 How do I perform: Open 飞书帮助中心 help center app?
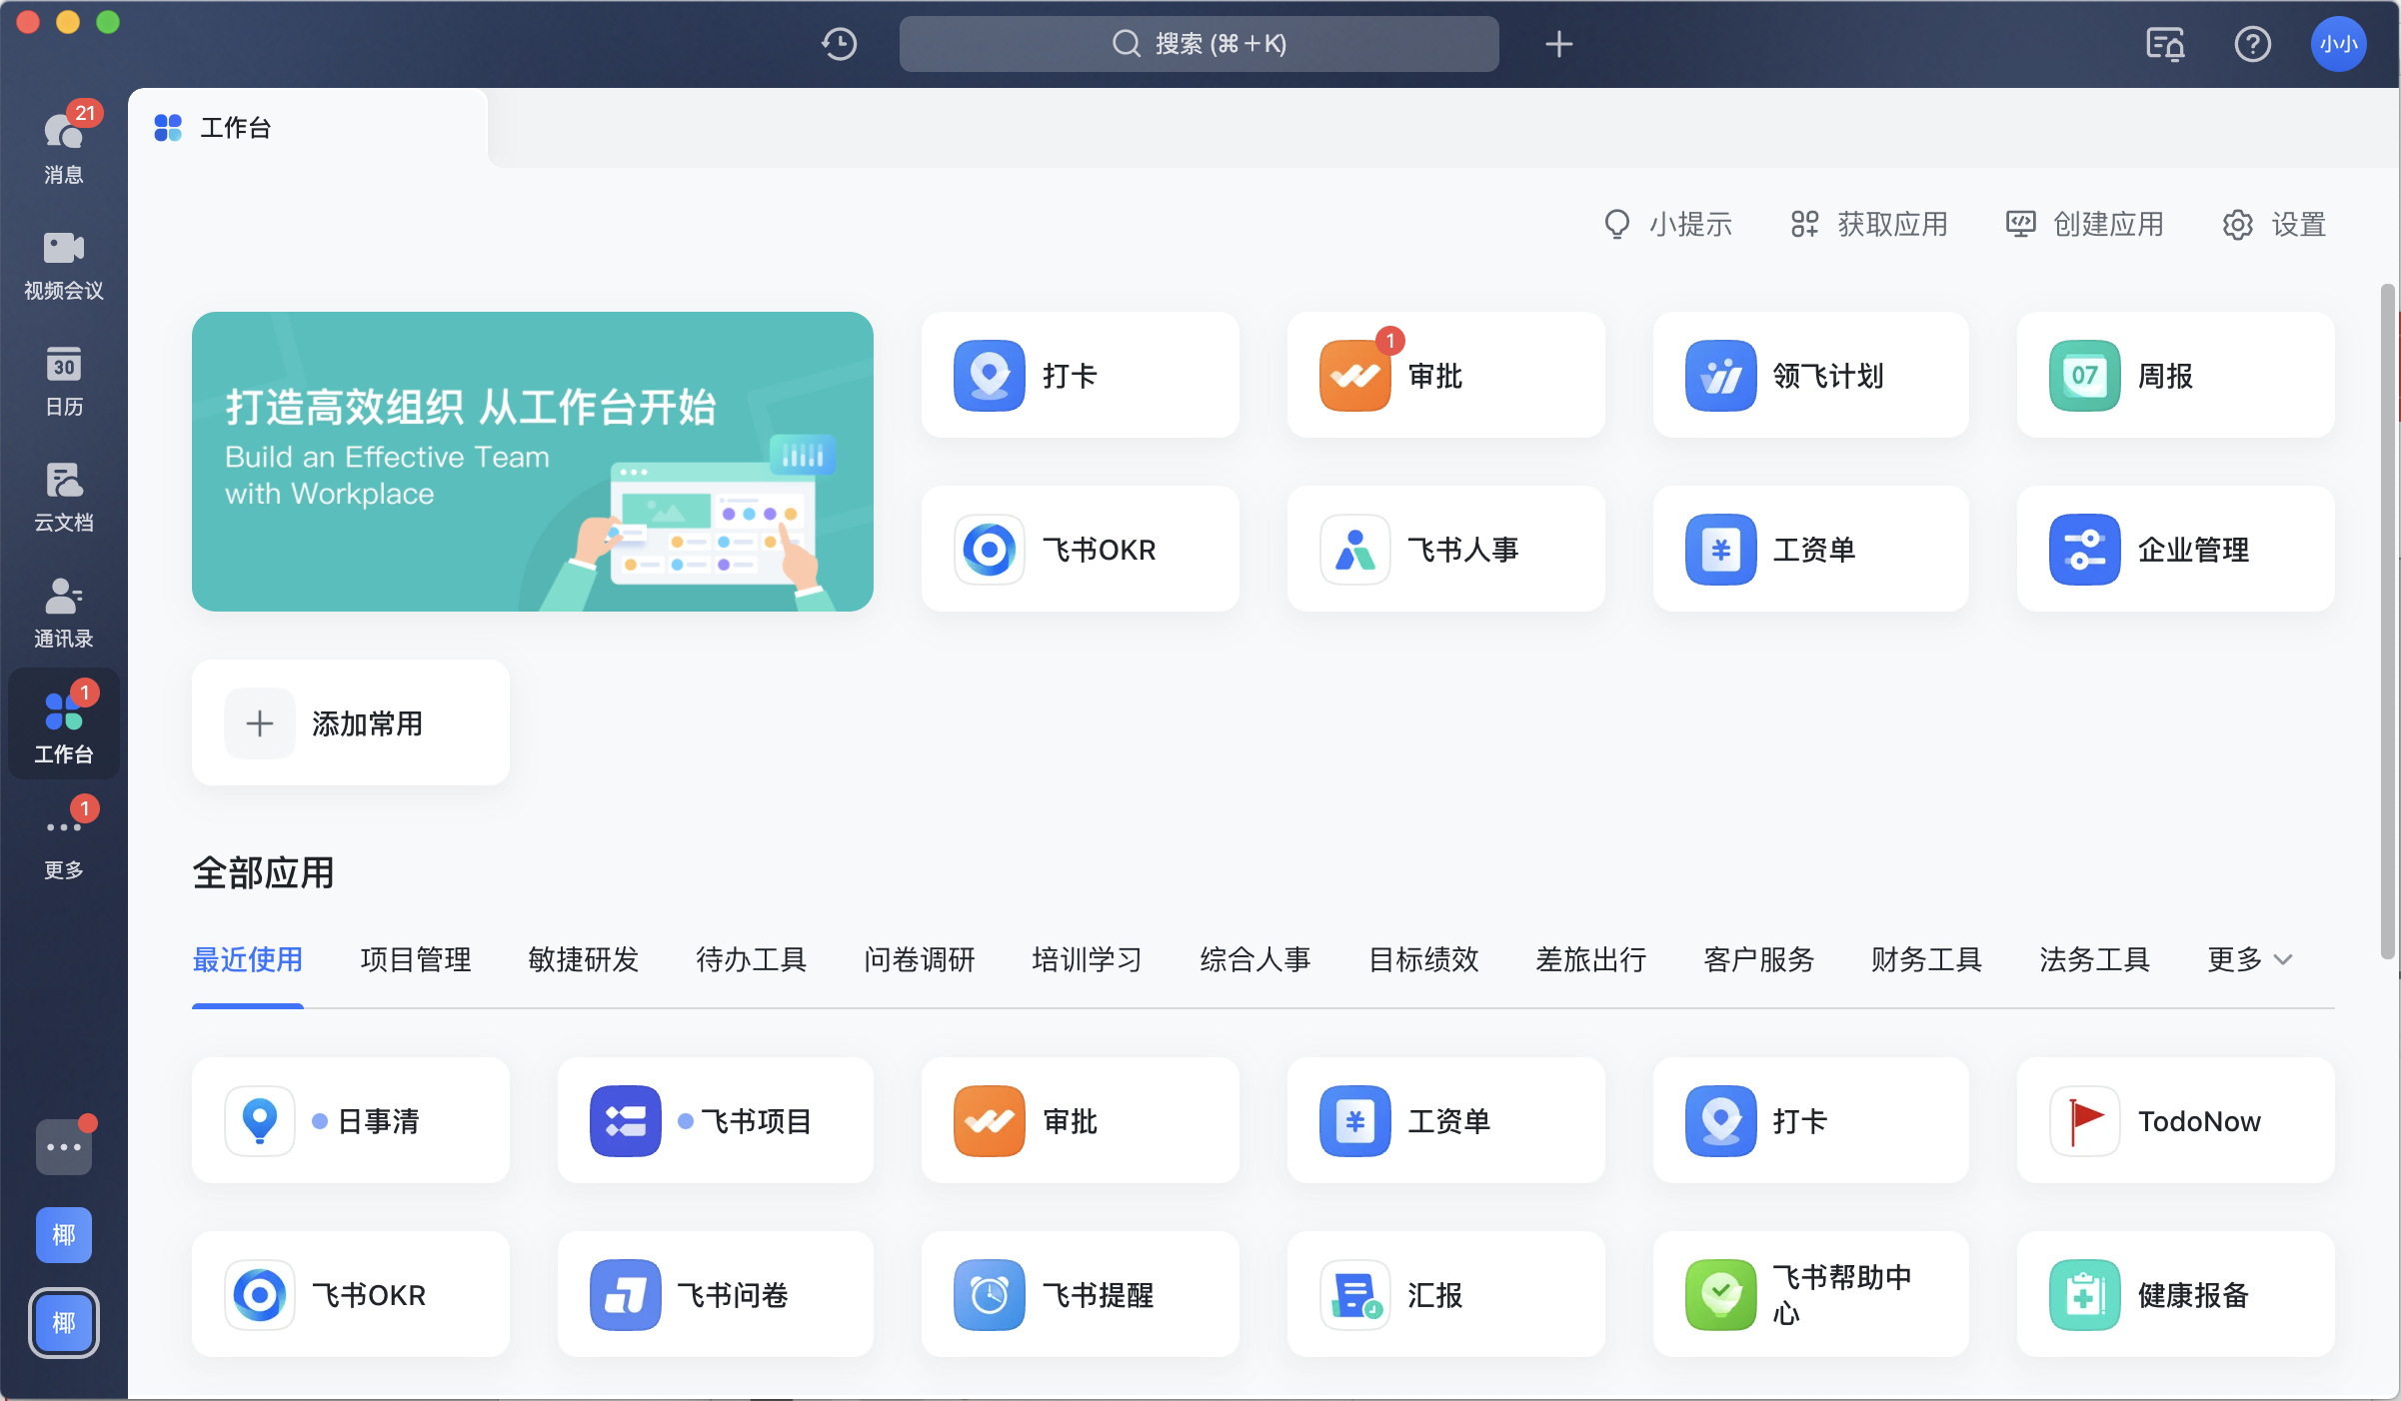point(1809,1294)
